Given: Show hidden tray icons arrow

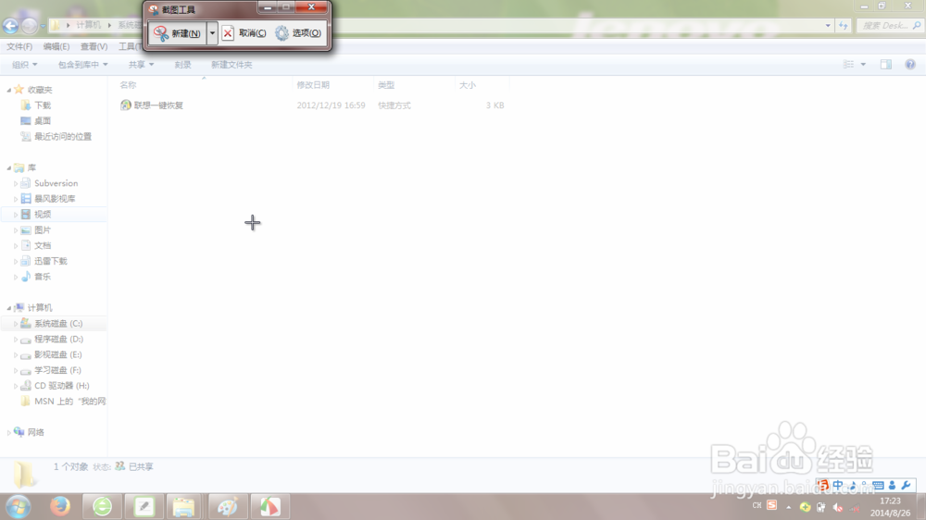Looking at the screenshot, I should (x=788, y=507).
